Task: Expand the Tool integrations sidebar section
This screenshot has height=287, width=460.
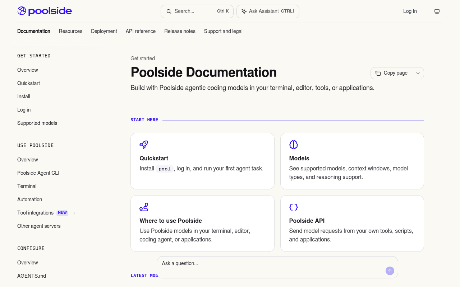Action: 74,213
